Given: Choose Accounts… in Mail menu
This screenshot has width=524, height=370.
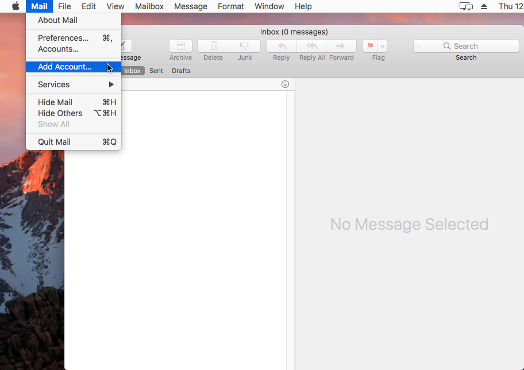Looking at the screenshot, I should pos(74,49).
